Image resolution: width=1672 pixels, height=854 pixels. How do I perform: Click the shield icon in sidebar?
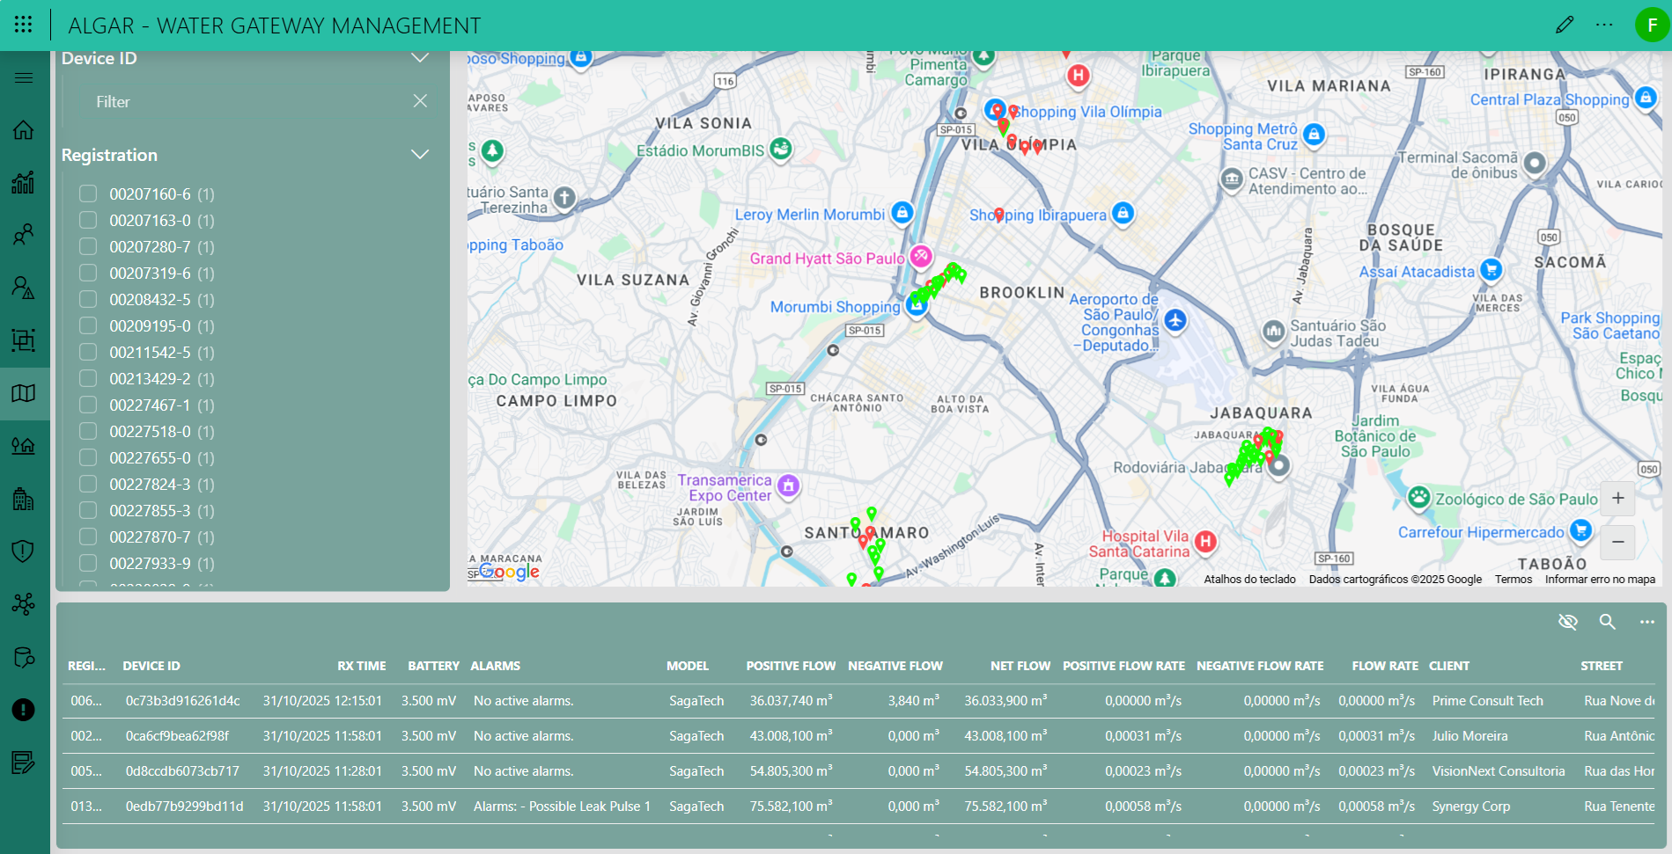point(24,551)
